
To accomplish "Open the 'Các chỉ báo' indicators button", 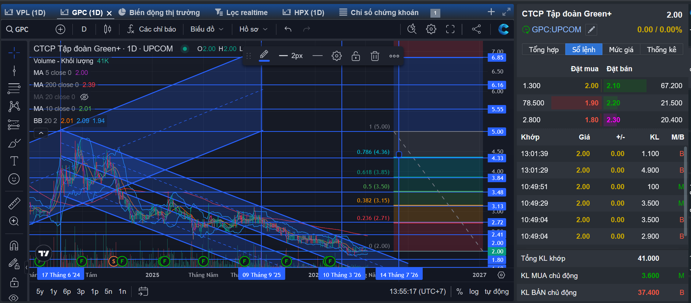I will pyautogui.click(x=151, y=29).
